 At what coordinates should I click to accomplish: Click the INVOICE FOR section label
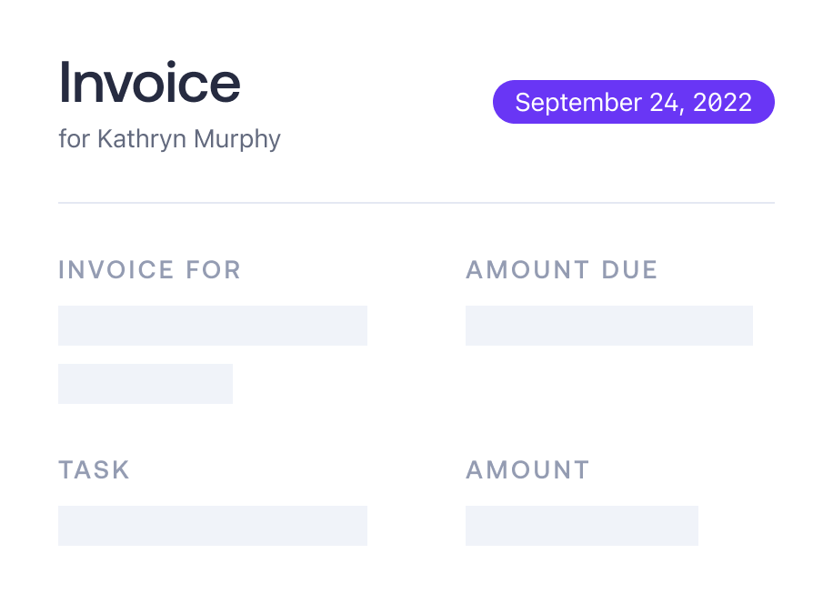pos(149,270)
